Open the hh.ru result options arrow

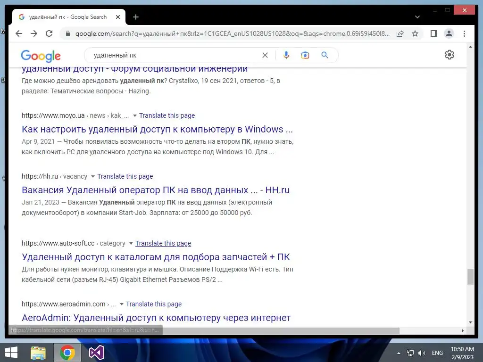point(93,177)
